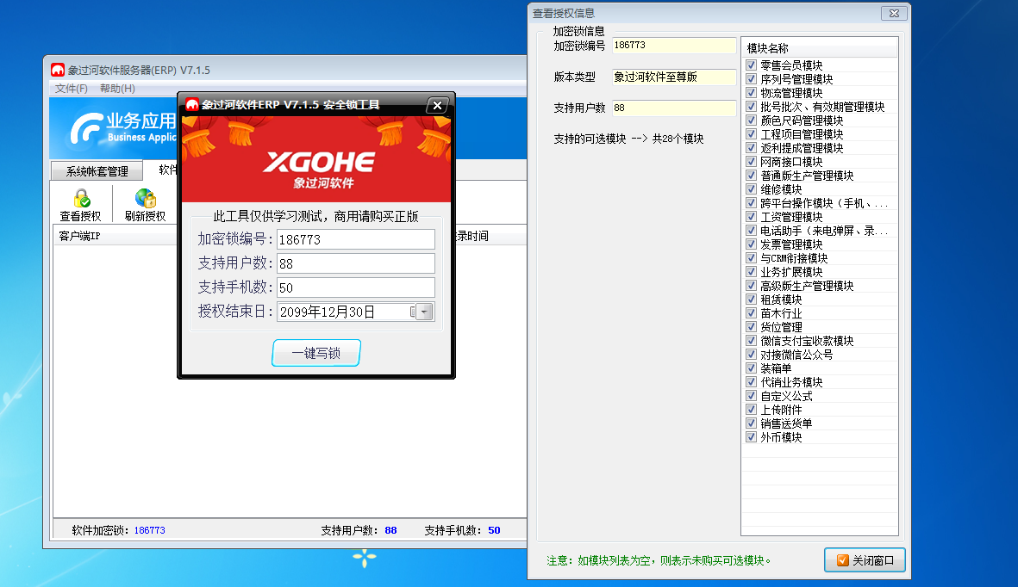Click the 业务应用 cloud logo icon
Viewport: 1018px width, 587px height.
click(x=86, y=127)
